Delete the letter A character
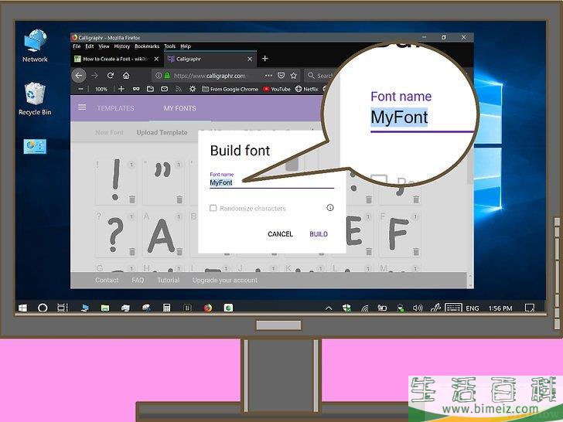The height and width of the screenshot is (422, 563). 179,251
